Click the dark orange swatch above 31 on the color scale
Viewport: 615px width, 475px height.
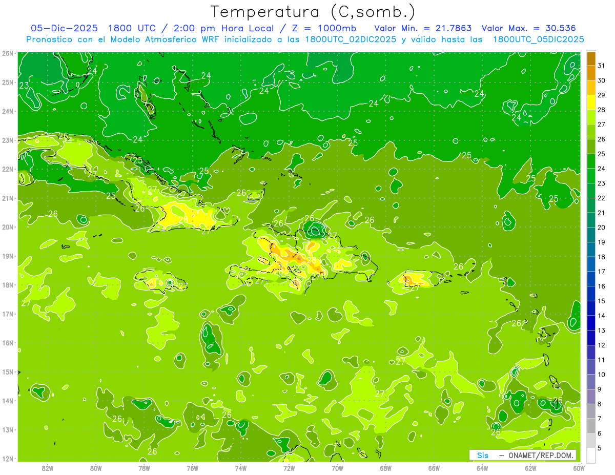pos(591,58)
